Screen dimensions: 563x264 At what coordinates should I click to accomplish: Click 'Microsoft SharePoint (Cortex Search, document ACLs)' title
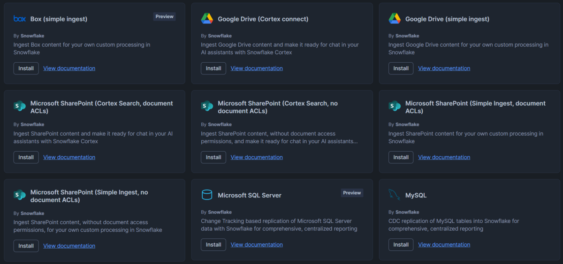(x=102, y=107)
